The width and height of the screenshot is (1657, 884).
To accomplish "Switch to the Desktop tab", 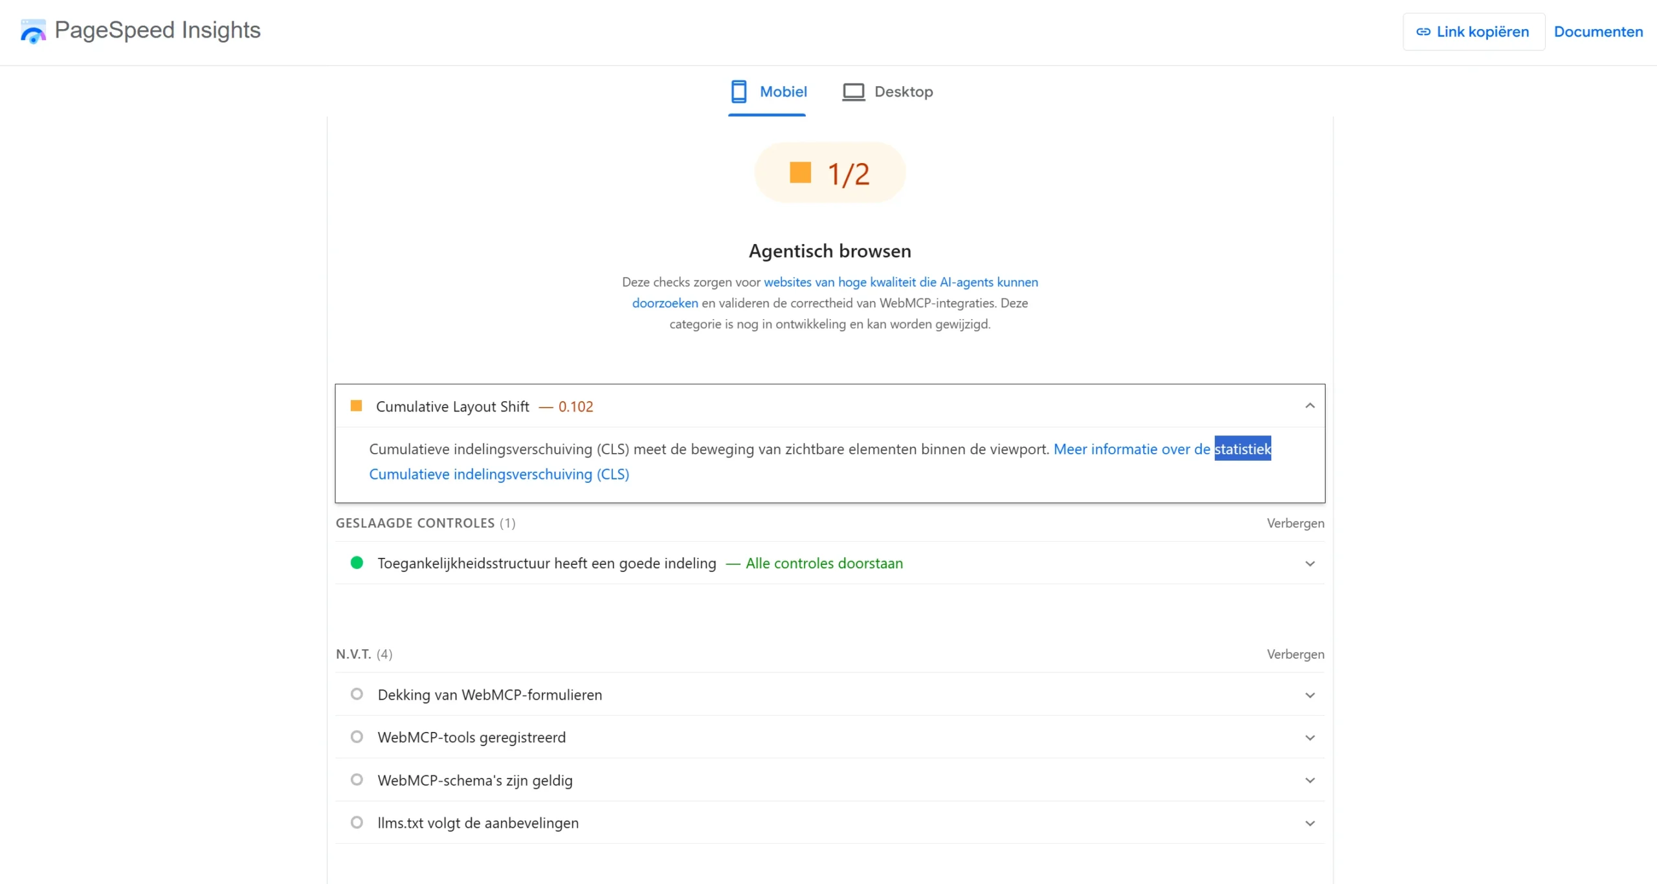I will pyautogui.click(x=887, y=92).
